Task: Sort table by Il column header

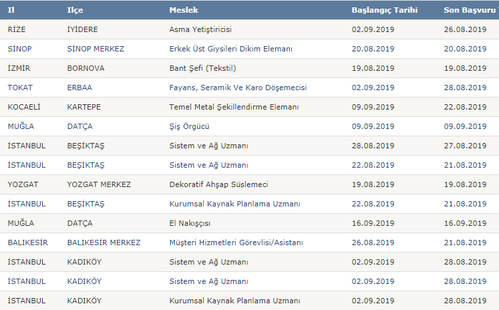Action: [11, 10]
